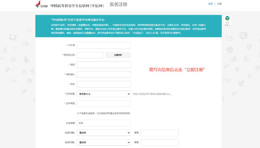Image resolution: width=260 pixels, height=148 pixels.
Task: Click the 实名注册 page heading
Action: pos(118,5)
